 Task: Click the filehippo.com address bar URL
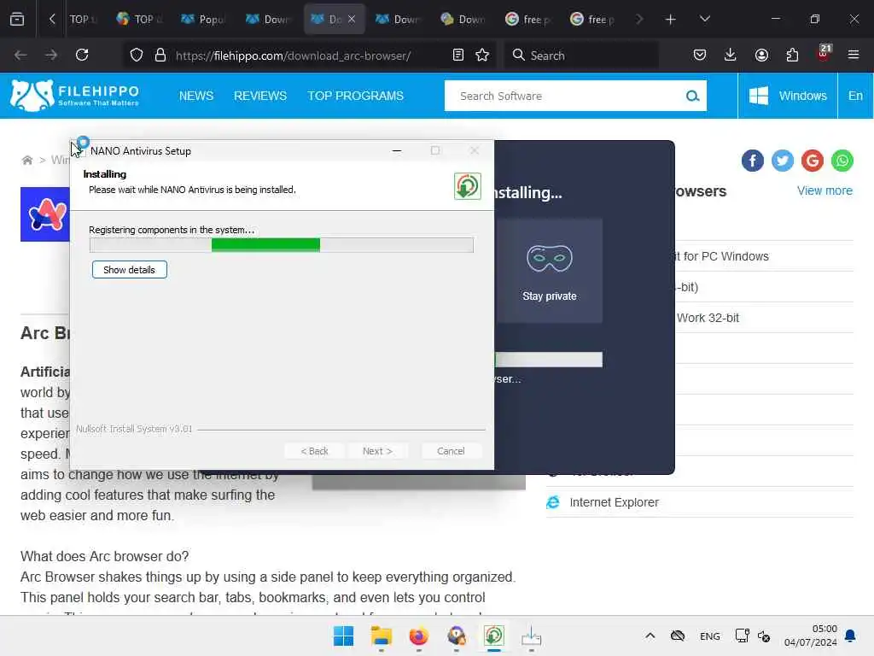click(294, 56)
